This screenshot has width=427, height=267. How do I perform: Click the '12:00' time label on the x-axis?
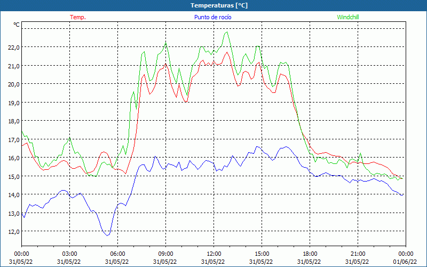click(214, 254)
